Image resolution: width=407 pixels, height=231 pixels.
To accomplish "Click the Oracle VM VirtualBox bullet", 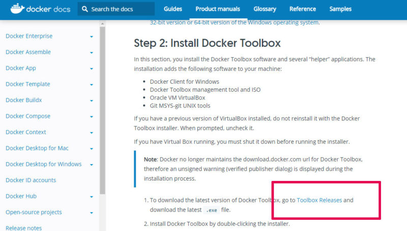I will 177,98.
